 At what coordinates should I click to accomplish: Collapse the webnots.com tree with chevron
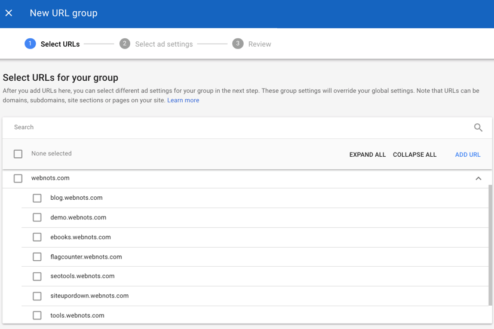coord(478,178)
